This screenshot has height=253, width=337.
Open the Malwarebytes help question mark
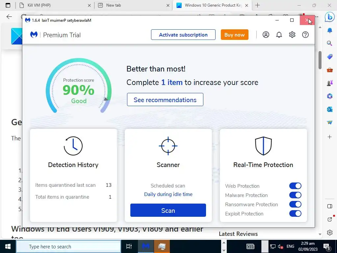click(305, 35)
